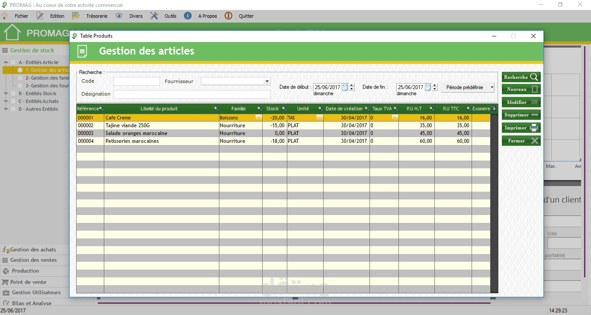Click the vertical scrollbar of the products table
The width and height of the screenshot is (591, 315).
pyautogui.click(x=494, y=203)
